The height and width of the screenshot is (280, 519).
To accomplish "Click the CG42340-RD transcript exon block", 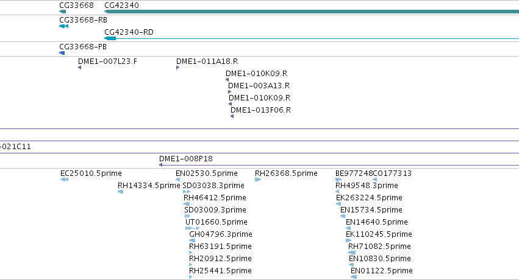I will coord(110,38).
